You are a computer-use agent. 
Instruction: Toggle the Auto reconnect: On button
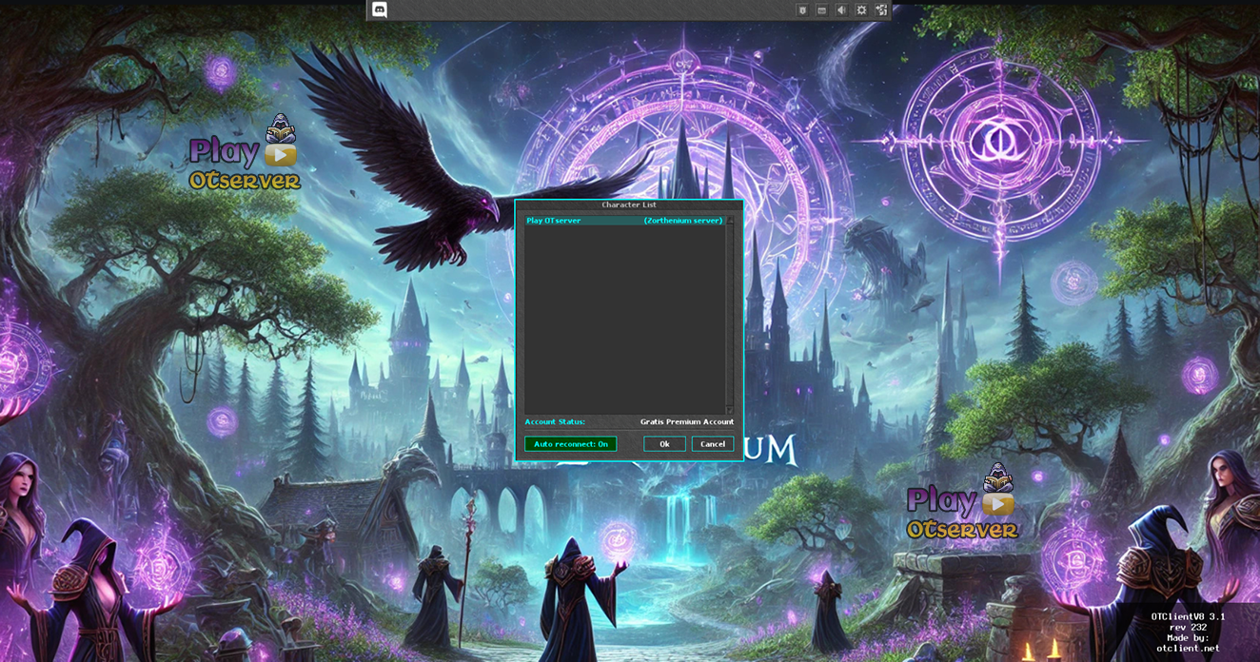coord(570,444)
